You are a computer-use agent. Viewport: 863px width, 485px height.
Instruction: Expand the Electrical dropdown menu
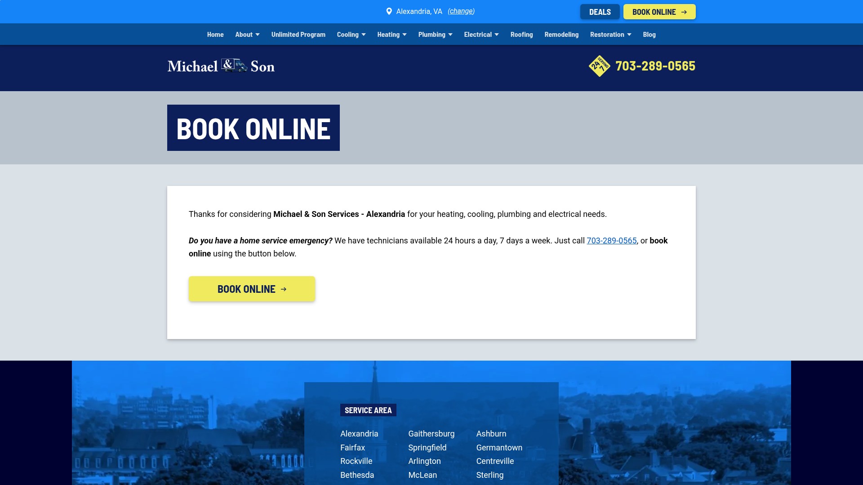[x=481, y=35]
